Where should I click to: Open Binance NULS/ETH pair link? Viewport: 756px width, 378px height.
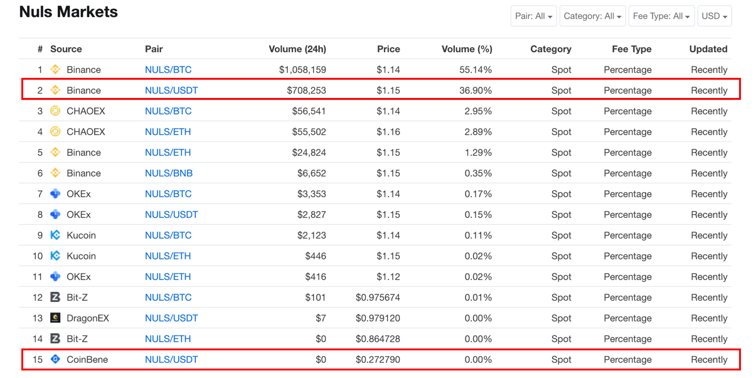click(x=168, y=153)
